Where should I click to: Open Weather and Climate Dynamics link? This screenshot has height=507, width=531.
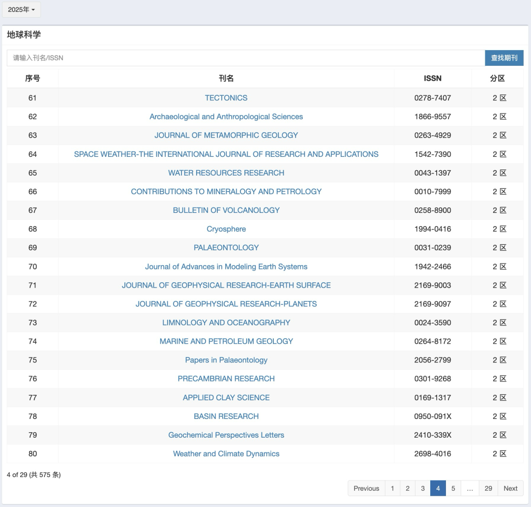tap(226, 453)
